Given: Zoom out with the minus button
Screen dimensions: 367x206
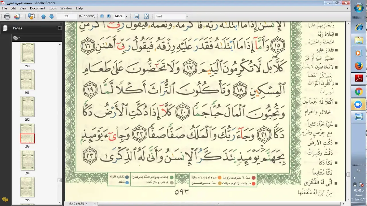Looking at the screenshot, I should pyautogui.click(x=102, y=16).
